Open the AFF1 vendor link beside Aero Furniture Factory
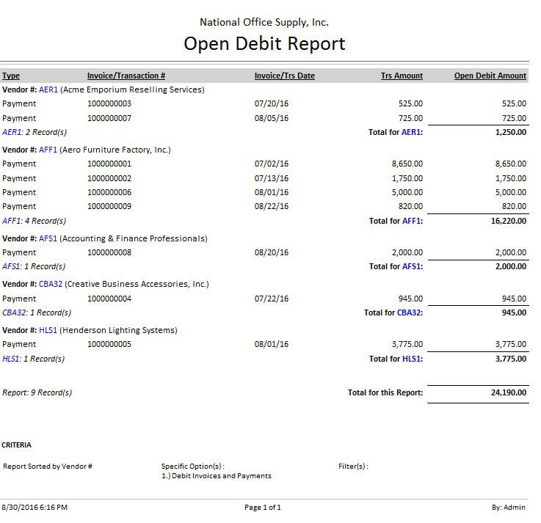 tap(48, 150)
